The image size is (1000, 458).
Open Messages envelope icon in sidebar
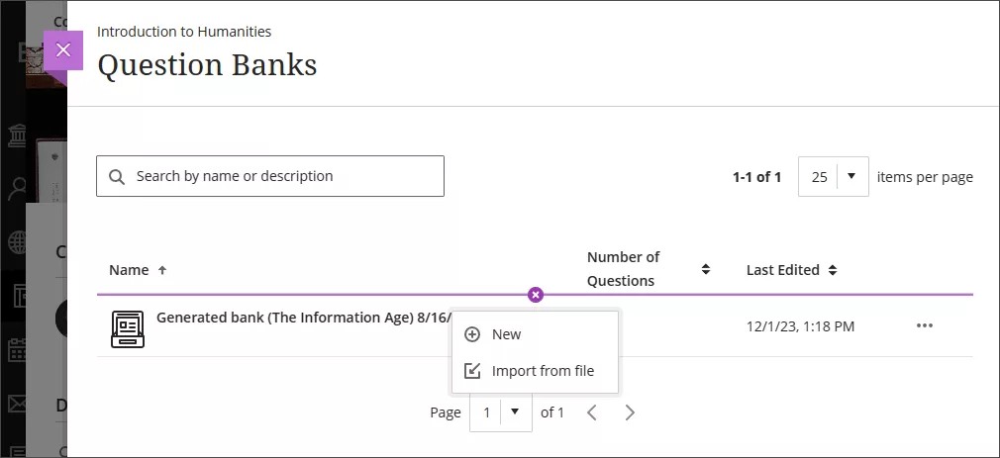pyautogui.click(x=17, y=404)
